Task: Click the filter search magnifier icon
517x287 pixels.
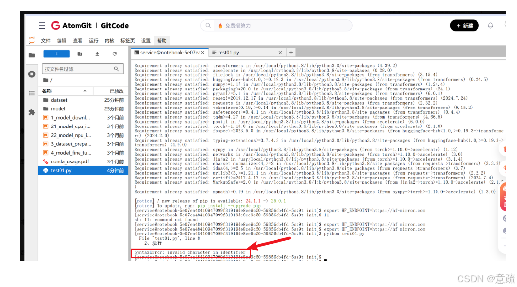Action: pos(117,69)
